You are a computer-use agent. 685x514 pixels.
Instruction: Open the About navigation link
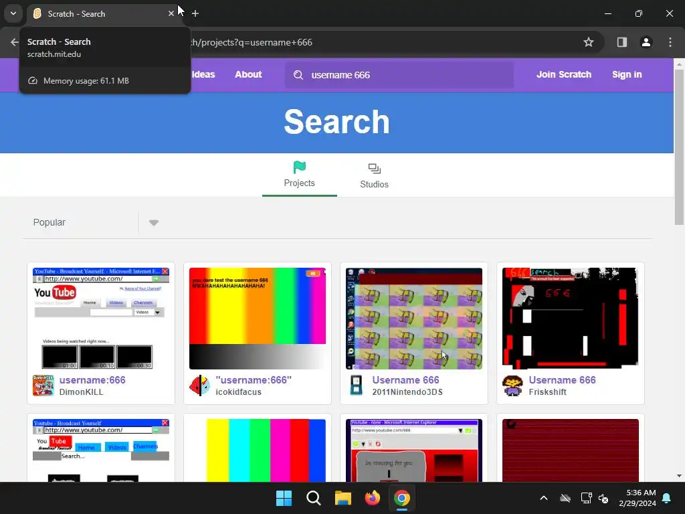(x=248, y=75)
